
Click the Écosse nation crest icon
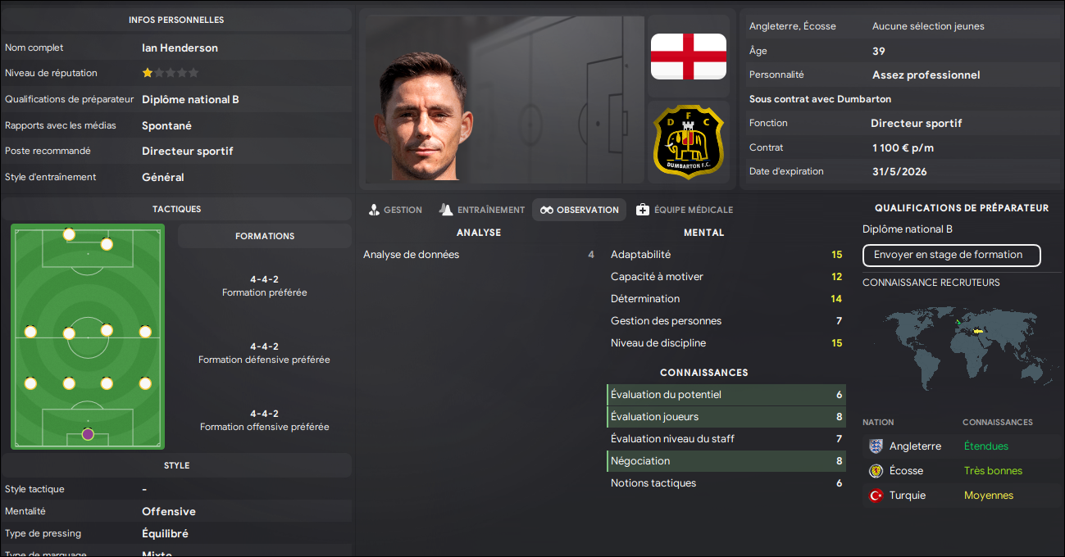pos(876,471)
